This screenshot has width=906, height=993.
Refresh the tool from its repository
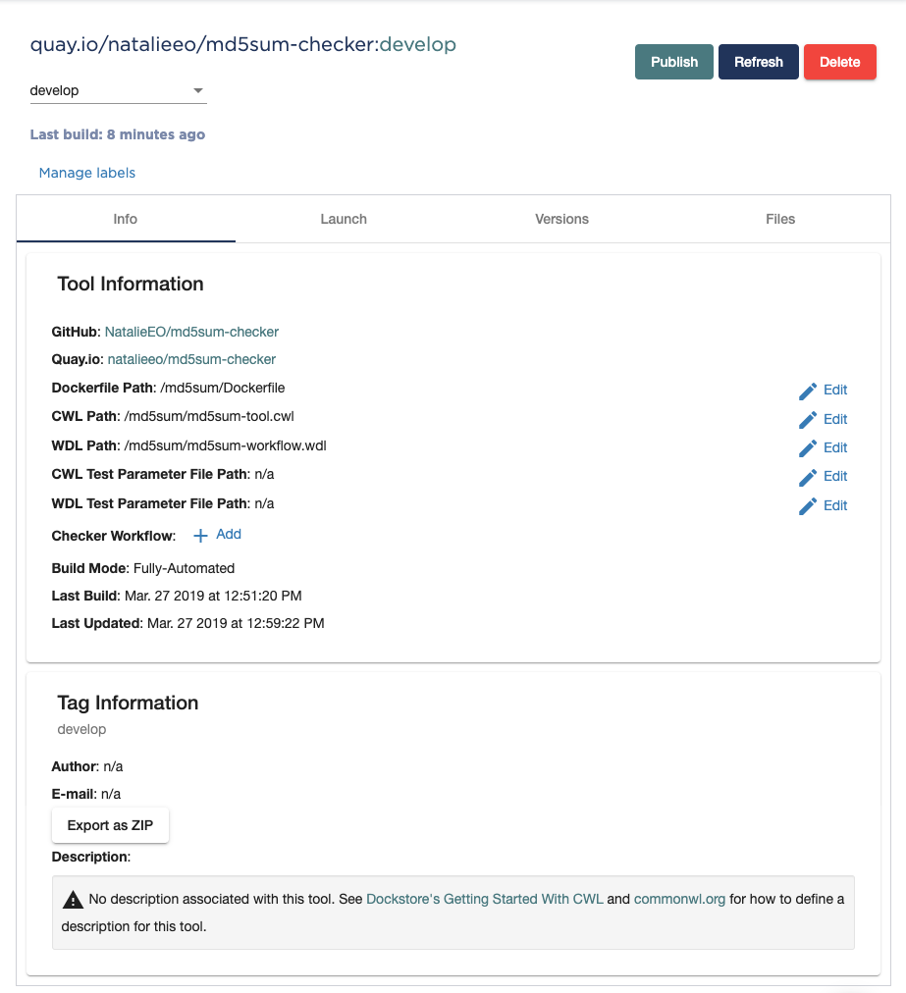(758, 61)
